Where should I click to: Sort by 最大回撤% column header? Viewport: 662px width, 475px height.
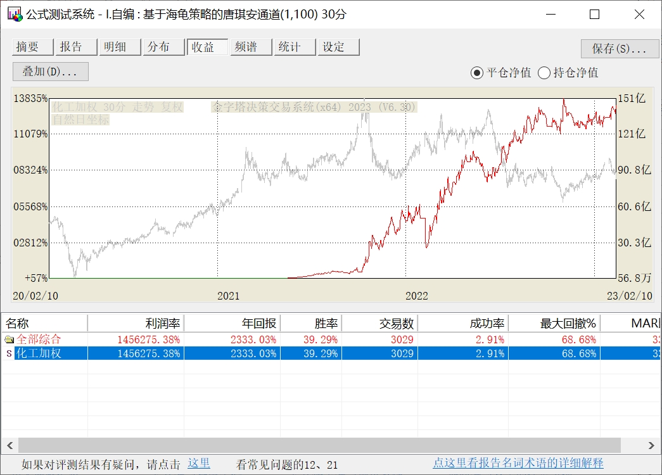pos(554,324)
